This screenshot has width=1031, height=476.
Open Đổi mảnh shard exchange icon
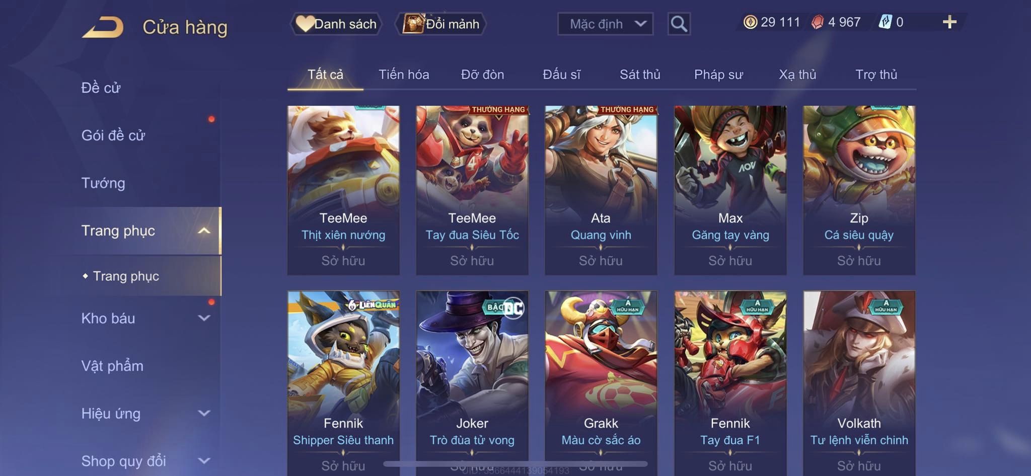(x=413, y=24)
